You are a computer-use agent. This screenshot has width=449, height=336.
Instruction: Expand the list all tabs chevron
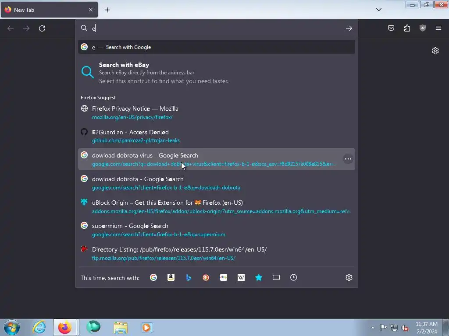(379, 10)
